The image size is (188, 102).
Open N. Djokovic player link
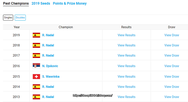click(50, 66)
